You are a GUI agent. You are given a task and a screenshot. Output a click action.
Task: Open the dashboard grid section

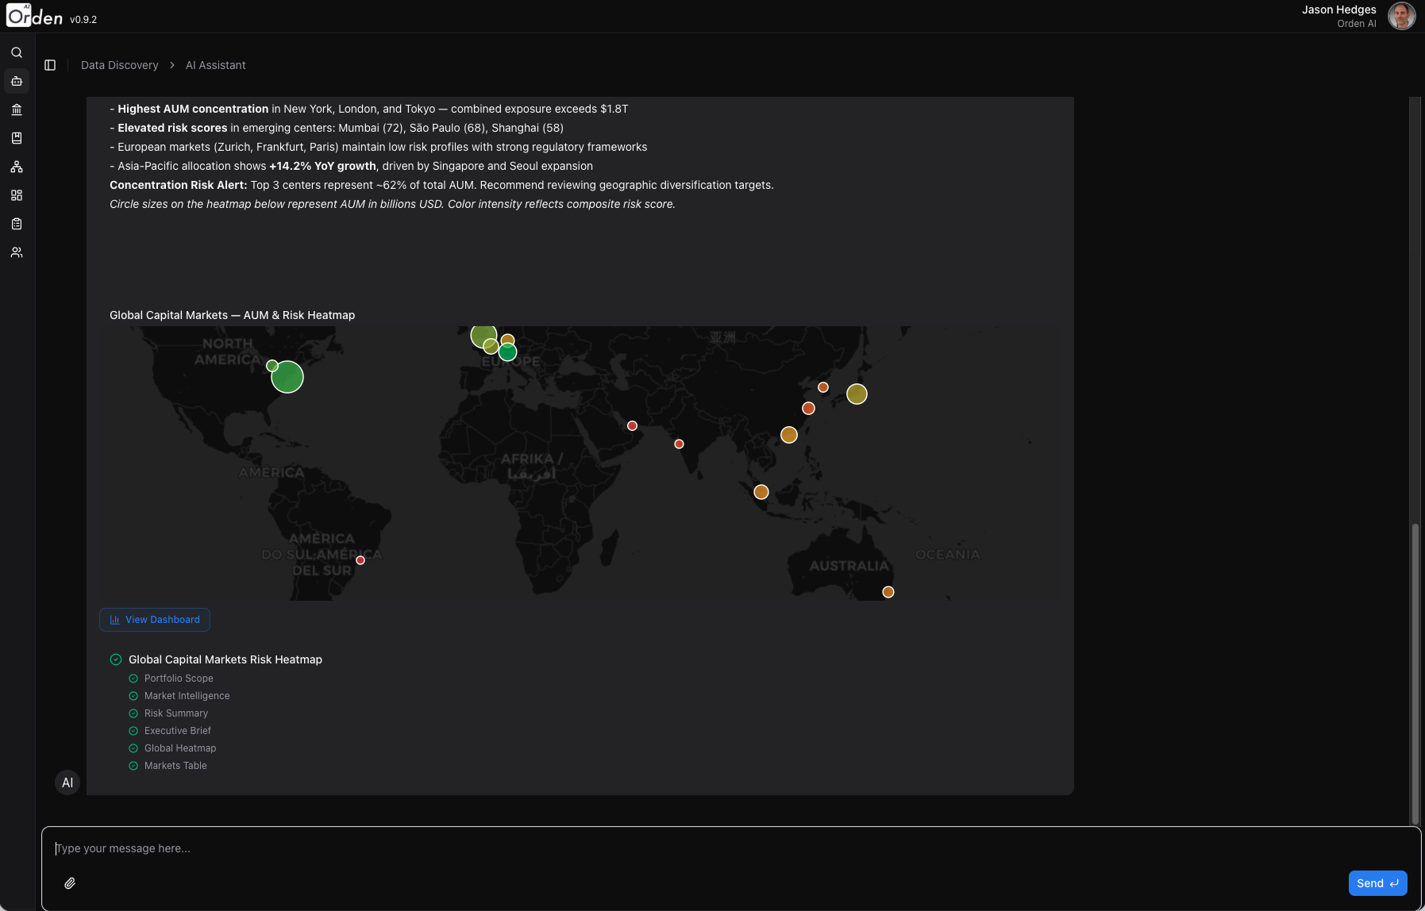pyautogui.click(x=16, y=194)
